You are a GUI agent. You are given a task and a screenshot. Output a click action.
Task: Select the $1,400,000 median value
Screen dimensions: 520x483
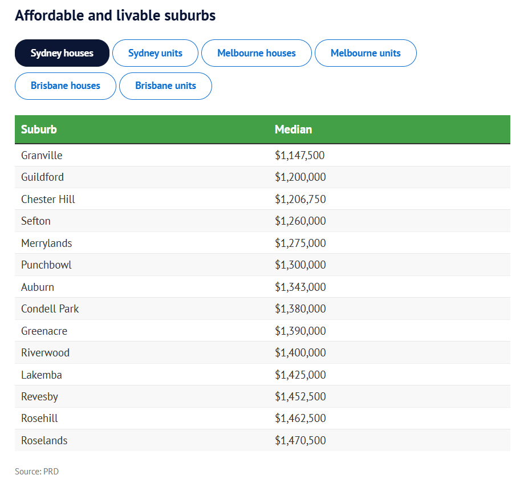[x=300, y=352]
